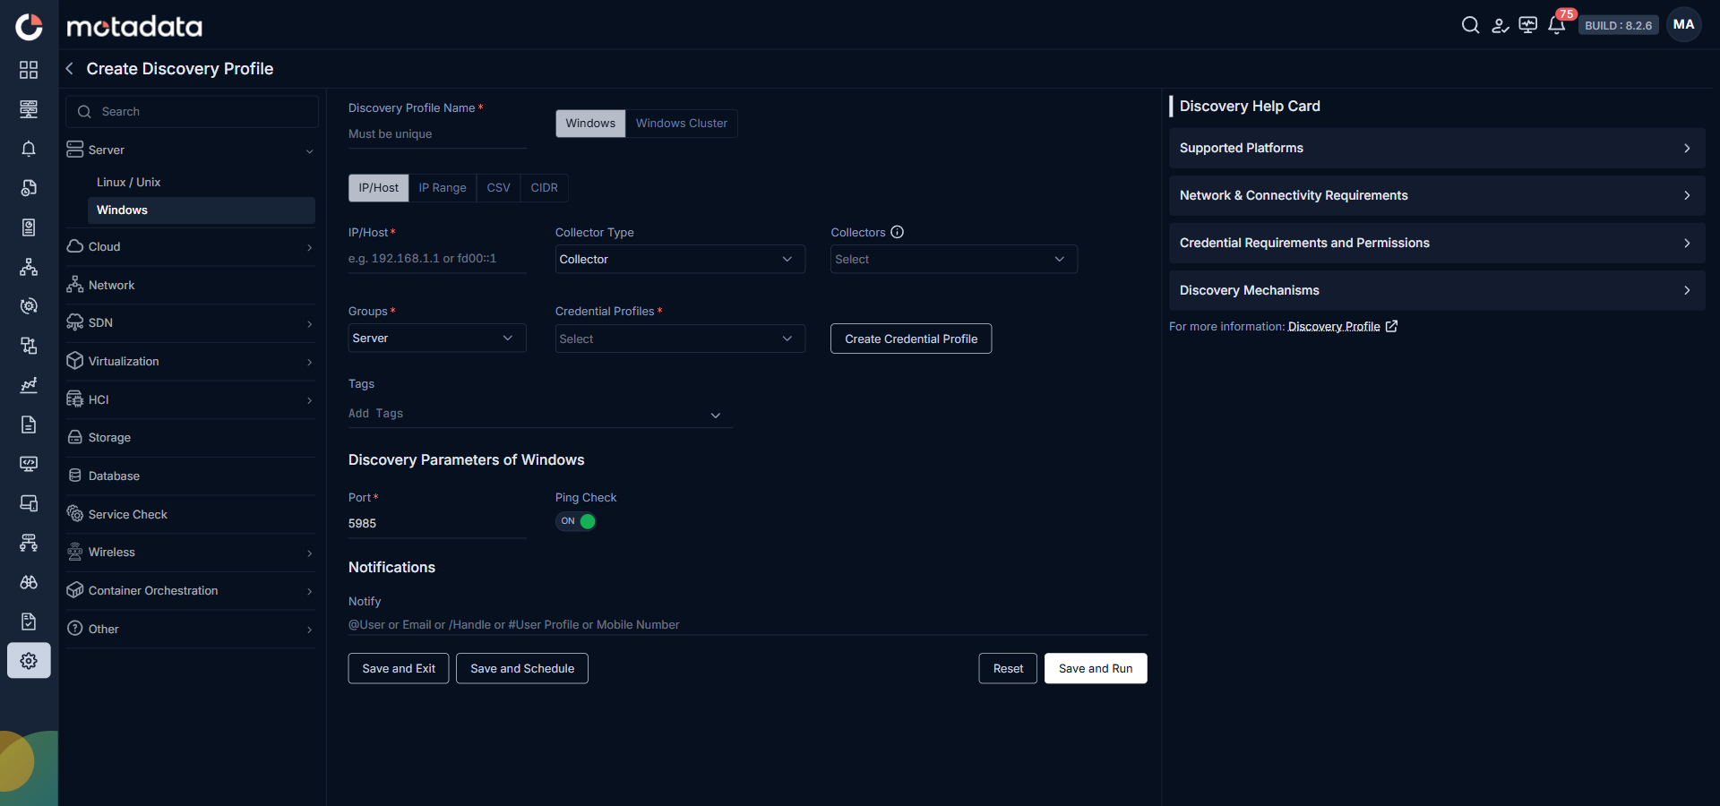Switch to the CSV tab
Image resolution: width=1720 pixels, height=806 pixels.
pyautogui.click(x=499, y=188)
